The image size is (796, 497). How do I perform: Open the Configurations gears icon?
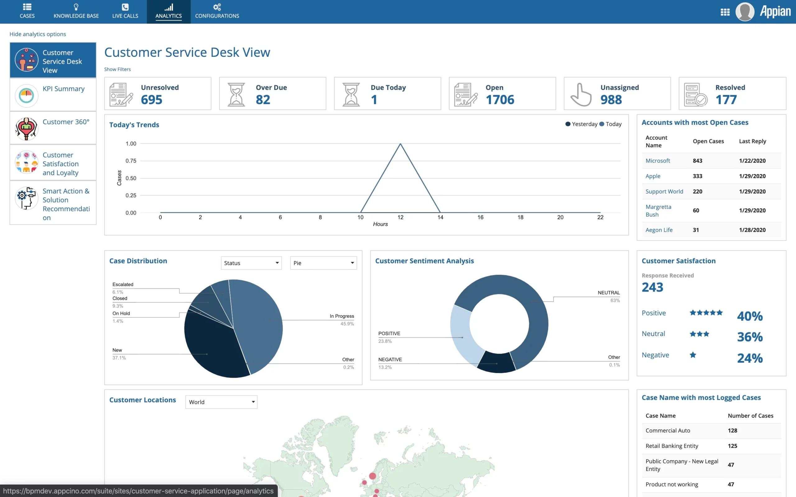(x=217, y=7)
